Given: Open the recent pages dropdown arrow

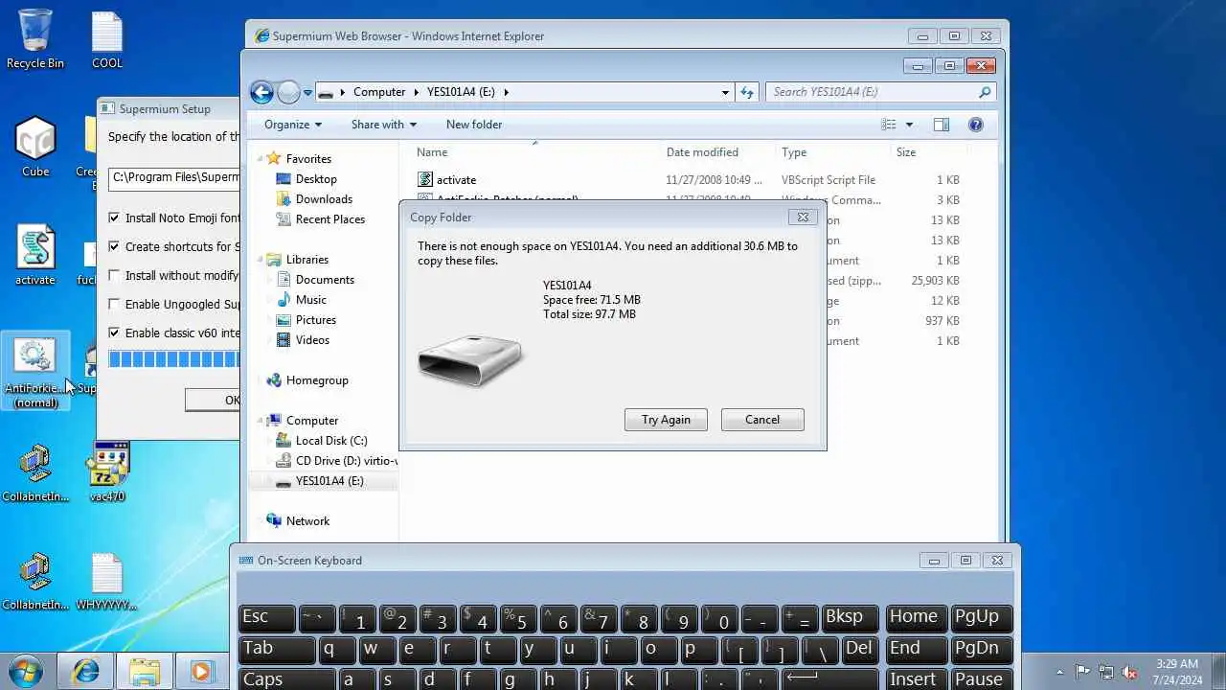Looking at the screenshot, I should 307,93.
